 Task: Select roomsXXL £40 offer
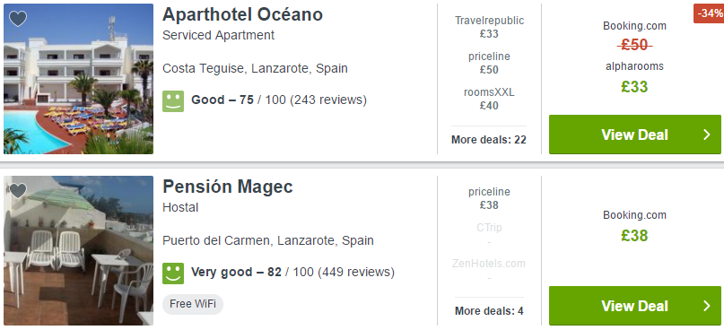tap(489, 100)
